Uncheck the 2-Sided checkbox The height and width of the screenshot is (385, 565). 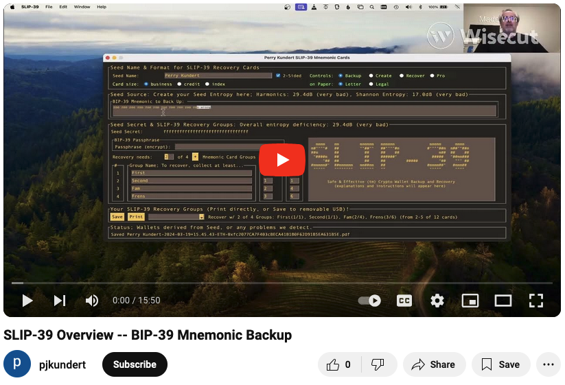[x=278, y=75]
